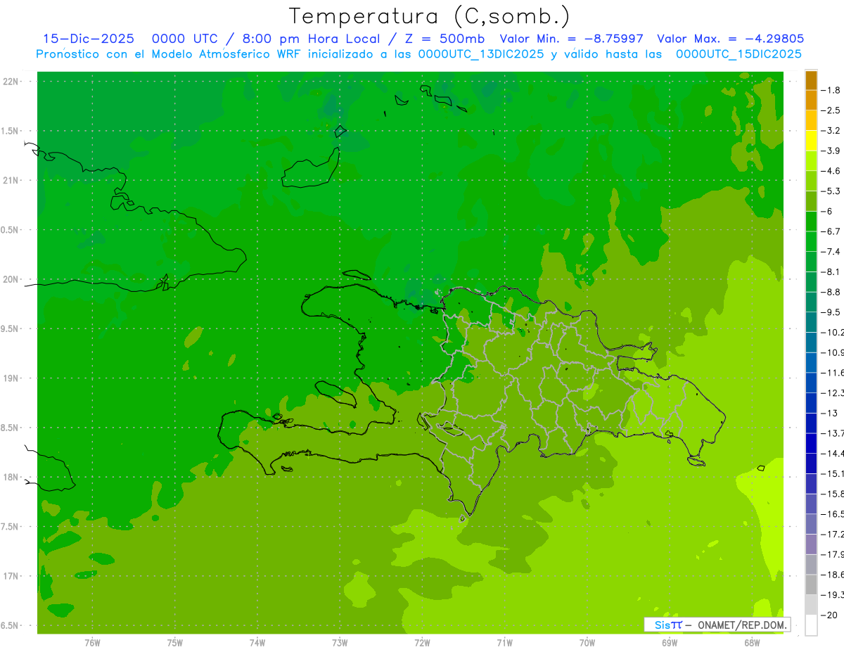Click the '71W' longitude label

504,642
